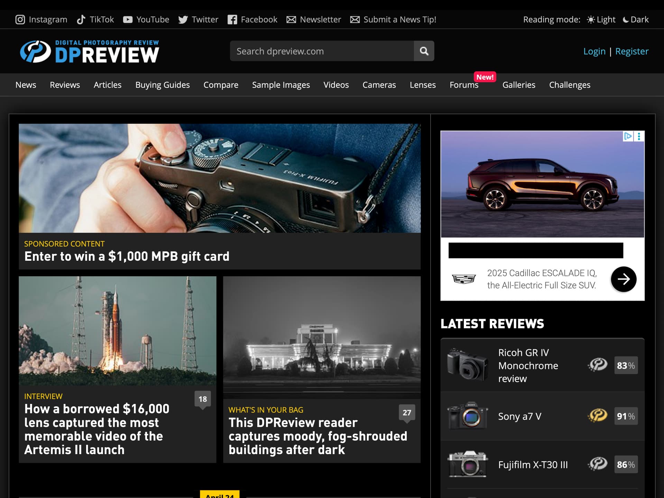The image size is (664, 498).
Task: Open the DPReview logo homepage link
Action: [x=90, y=52]
